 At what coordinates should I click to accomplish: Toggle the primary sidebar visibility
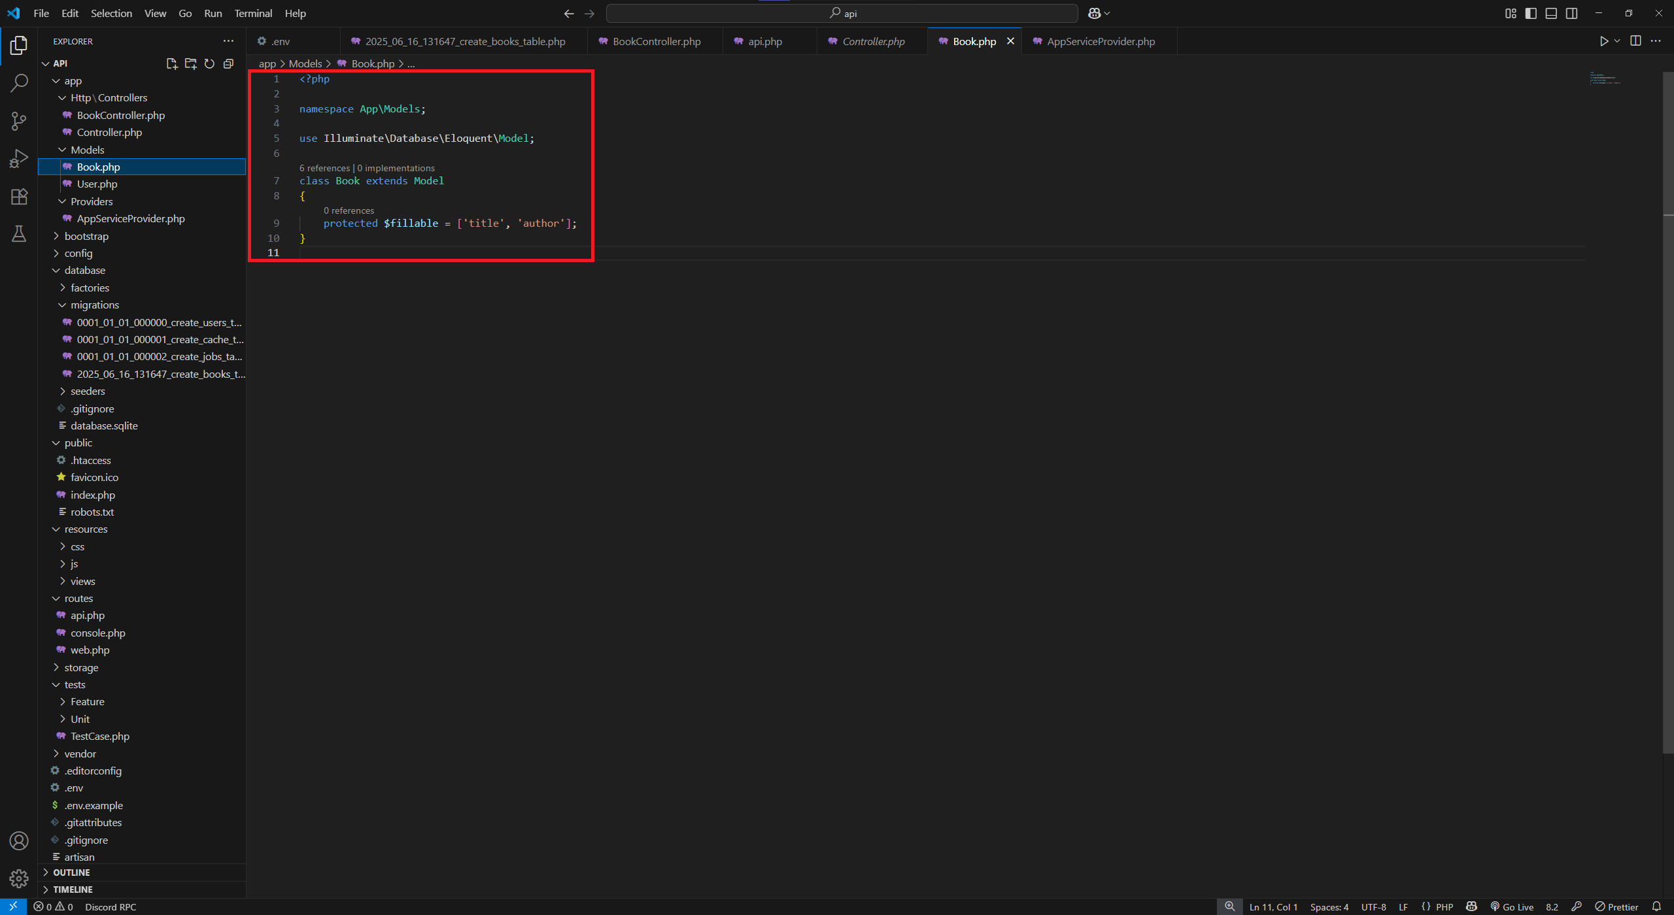(1531, 13)
